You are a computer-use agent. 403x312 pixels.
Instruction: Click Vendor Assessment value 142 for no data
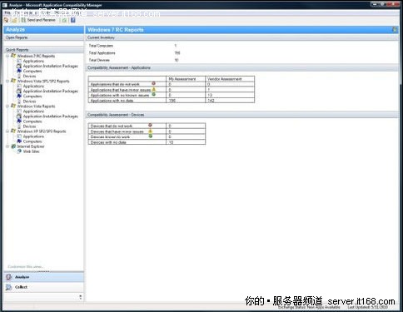pyautogui.click(x=211, y=101)
